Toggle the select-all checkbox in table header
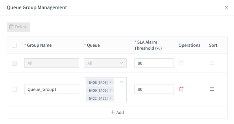The width and height of the screenshot is (234, 124). [14, 45]
